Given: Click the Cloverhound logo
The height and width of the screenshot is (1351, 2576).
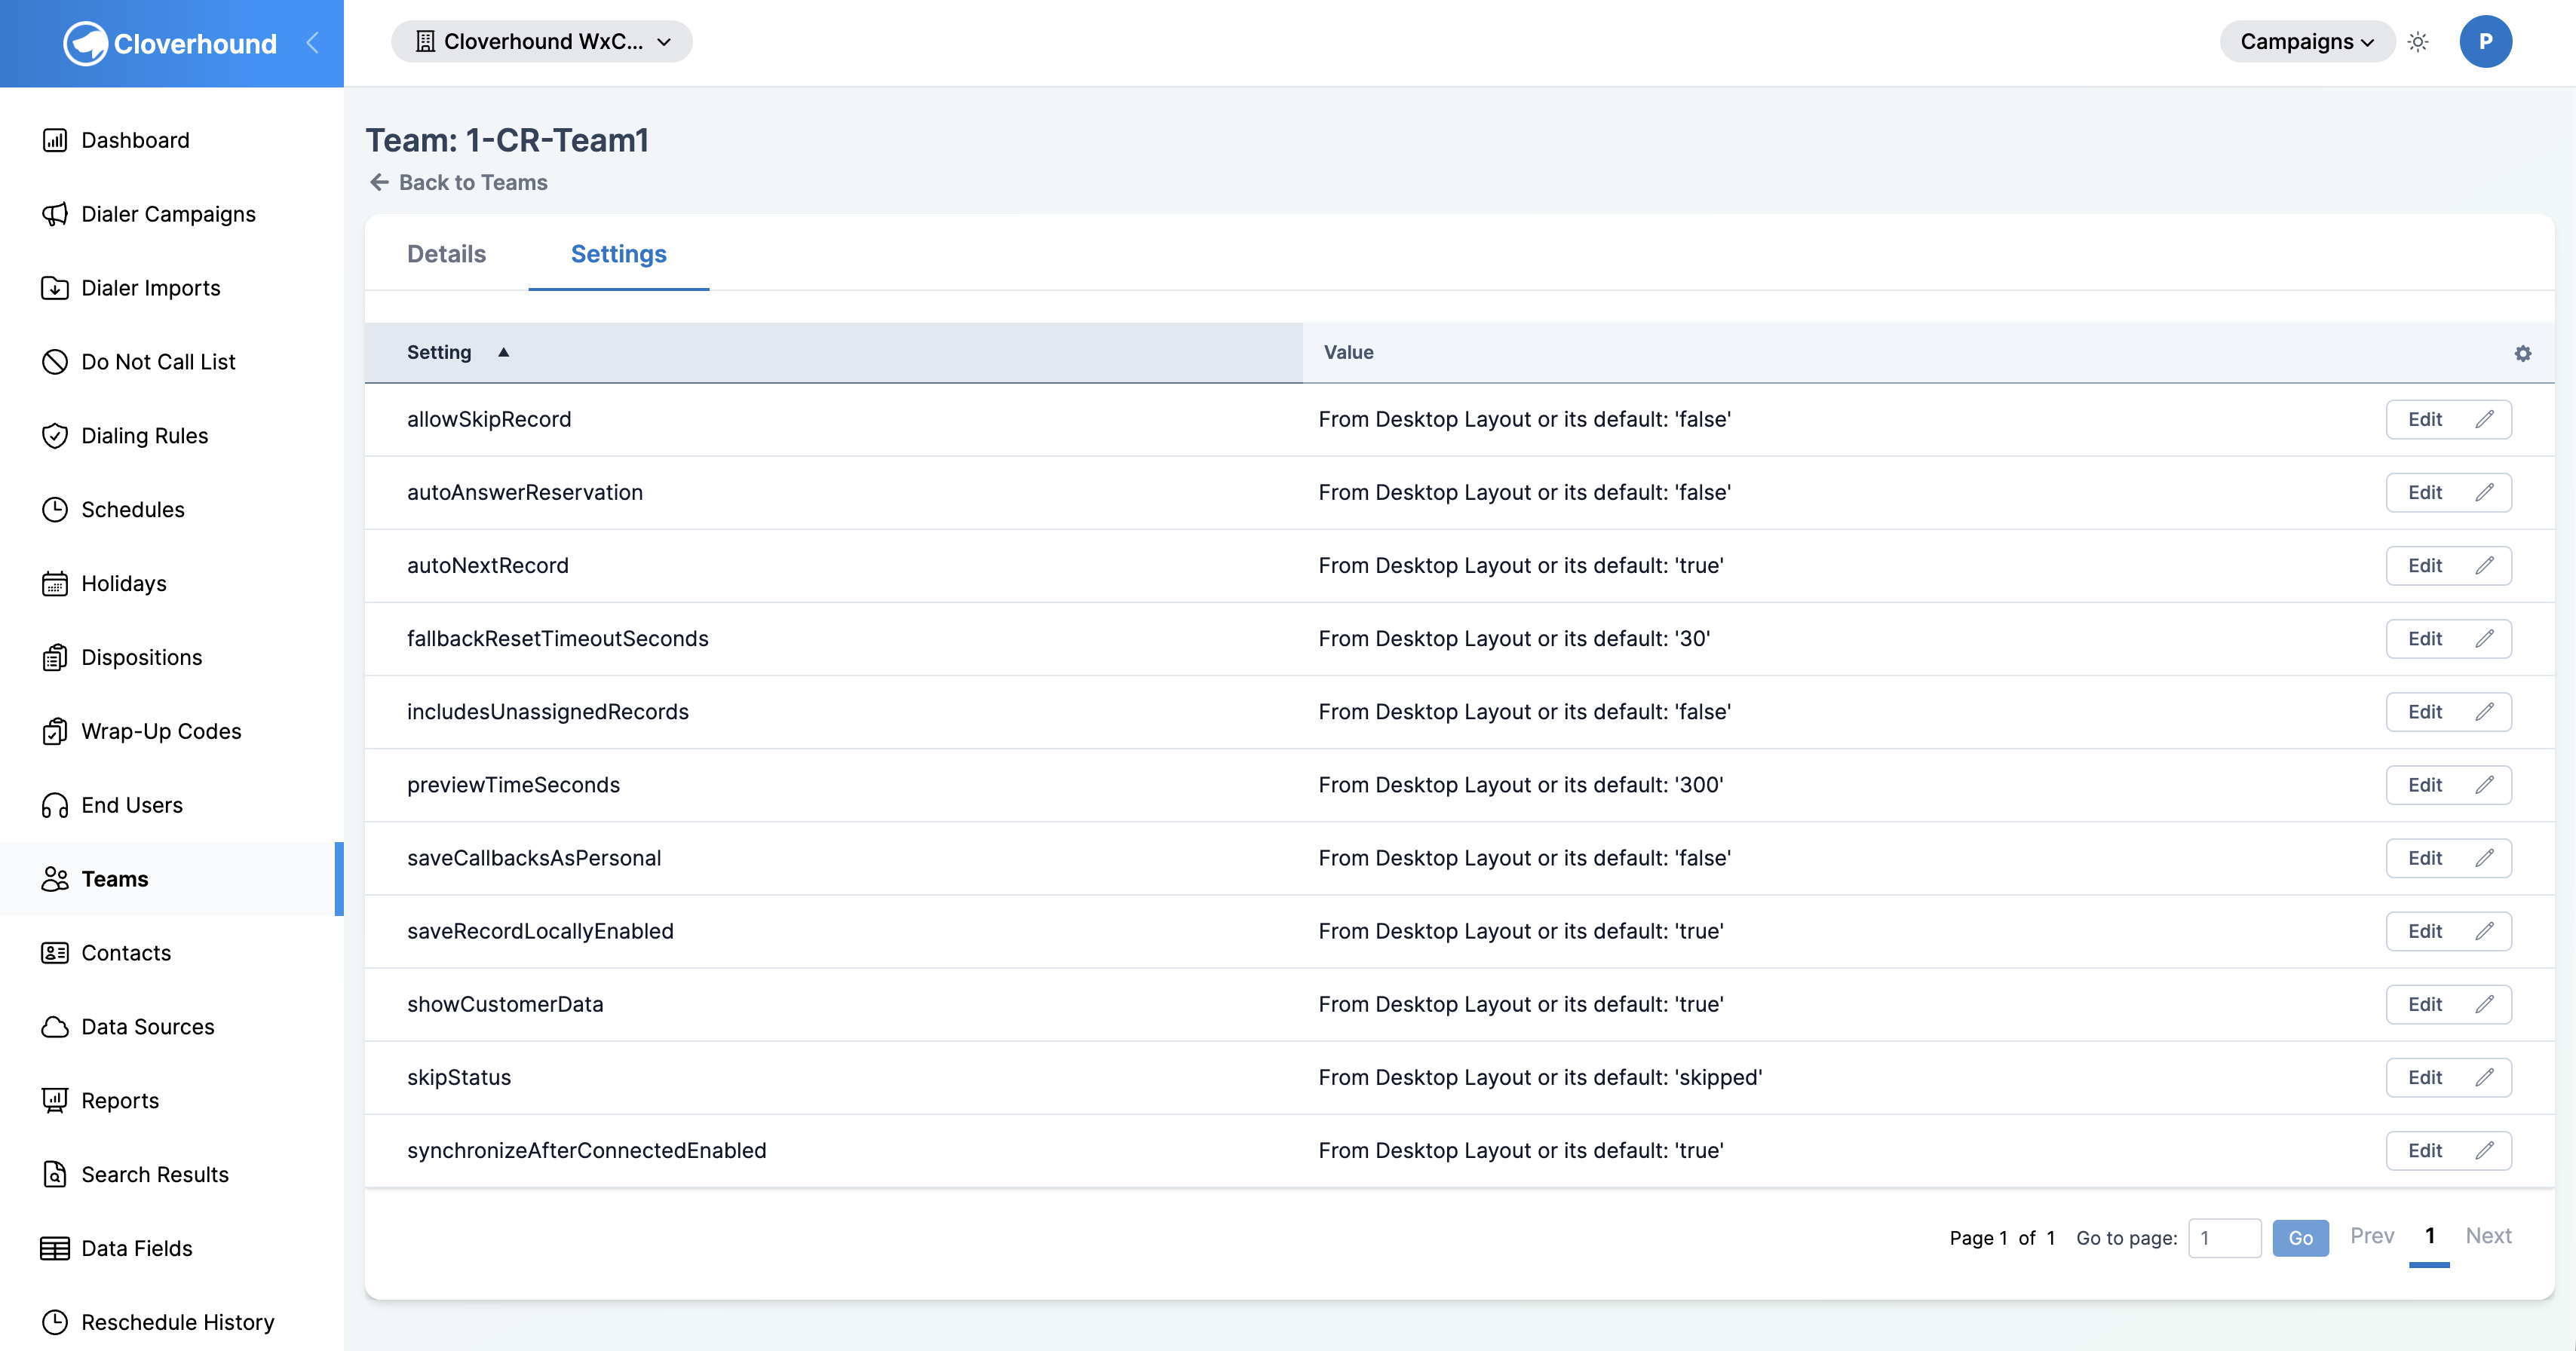Looking at the screenshot, I should [x=170, y=44].
